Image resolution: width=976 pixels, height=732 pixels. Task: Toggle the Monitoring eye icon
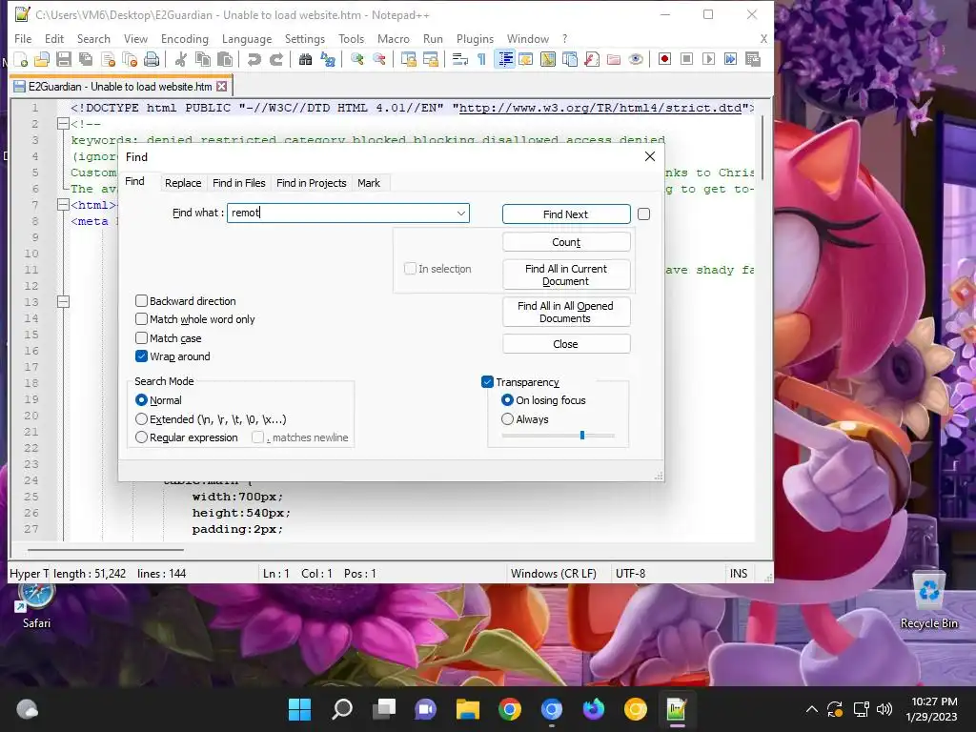[636, 59]
